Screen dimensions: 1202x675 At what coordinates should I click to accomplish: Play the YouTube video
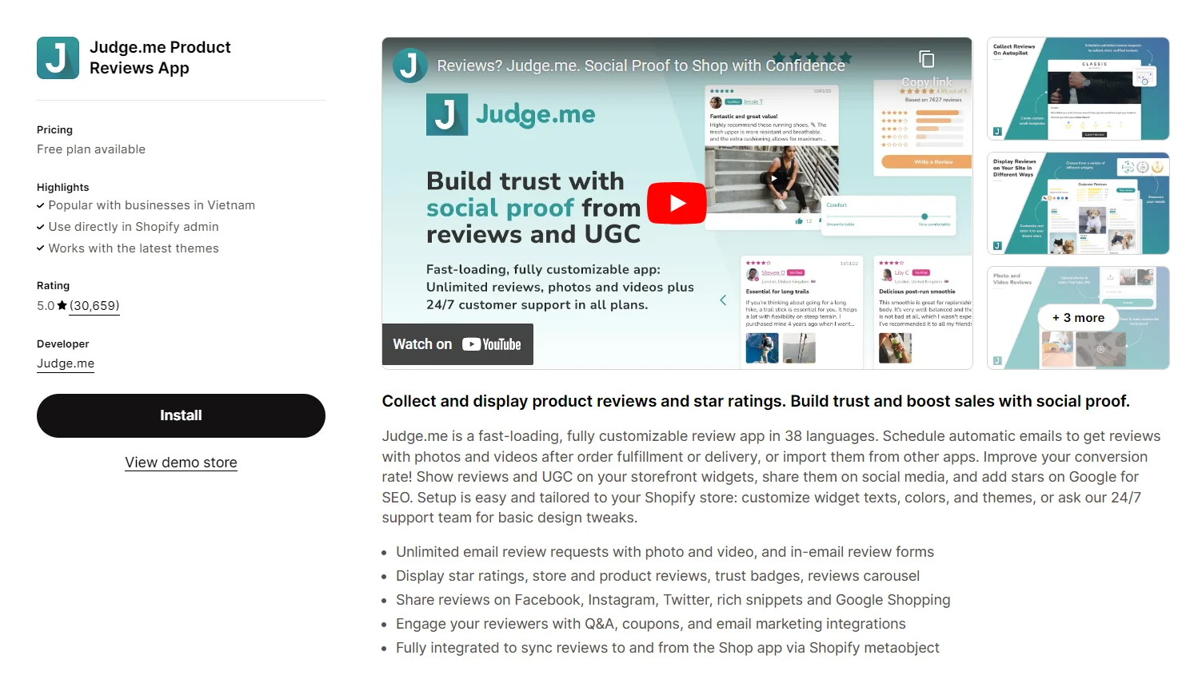coord(677,203)
